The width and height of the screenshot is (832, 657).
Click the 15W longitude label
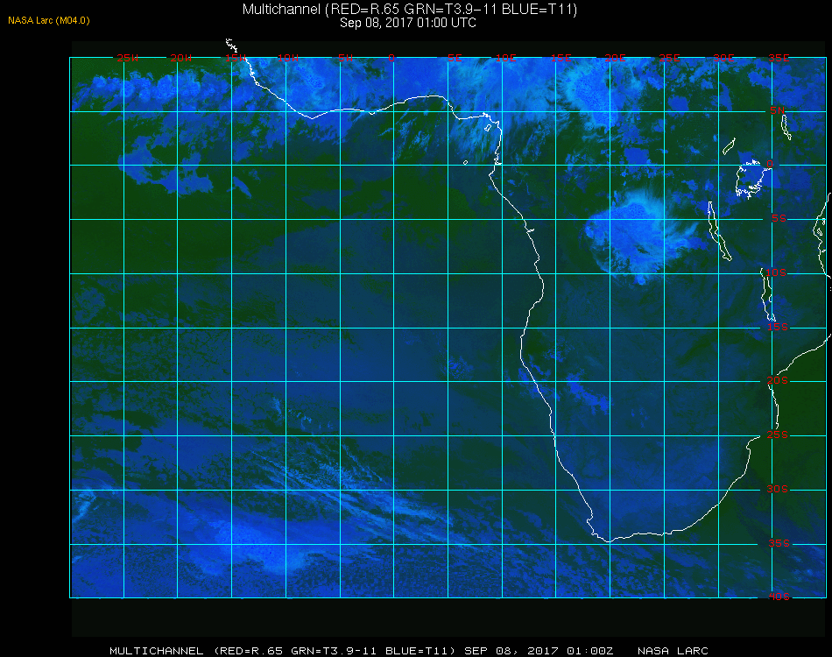click(x=235, y=58)
